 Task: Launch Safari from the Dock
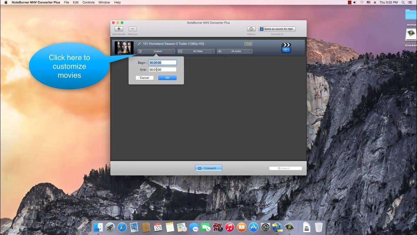coord(122,227)
